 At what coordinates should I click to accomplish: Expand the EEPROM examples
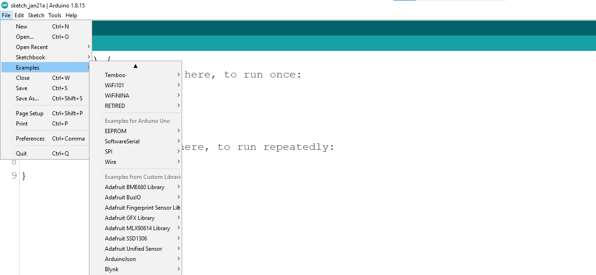coord(135,131)
